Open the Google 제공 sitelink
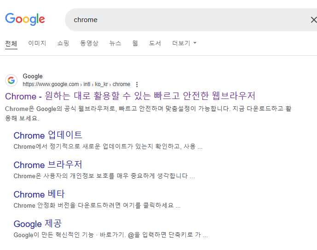The height and width of the screenshot is (250, 317). pos(38,224)
